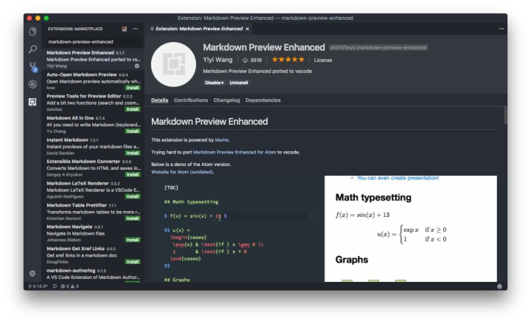Install Markdown Get Xref Links extension
Viewport: 531px width, 324px height.
pos(133,262)
